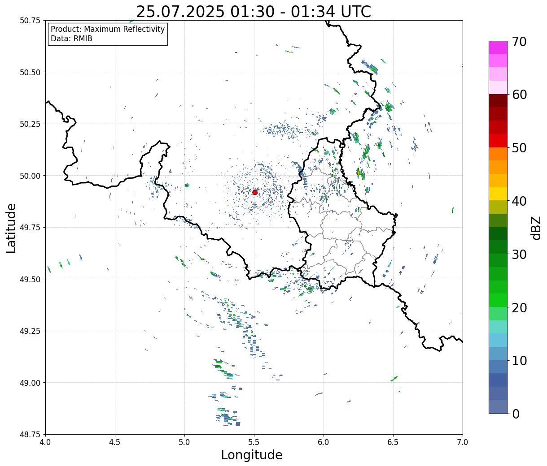Click the 'Data: RMIB' text
Image resolution: width=547 pixels, height=466 pixels.
pyautogui.click(x=71, y=39)
